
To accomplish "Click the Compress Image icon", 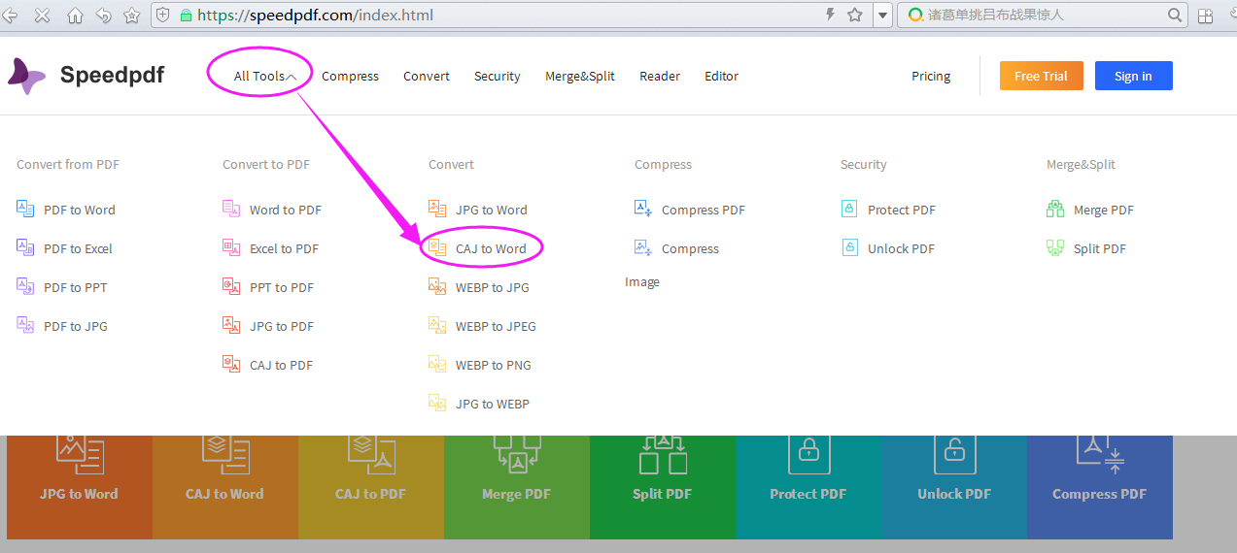I will 643,247.
